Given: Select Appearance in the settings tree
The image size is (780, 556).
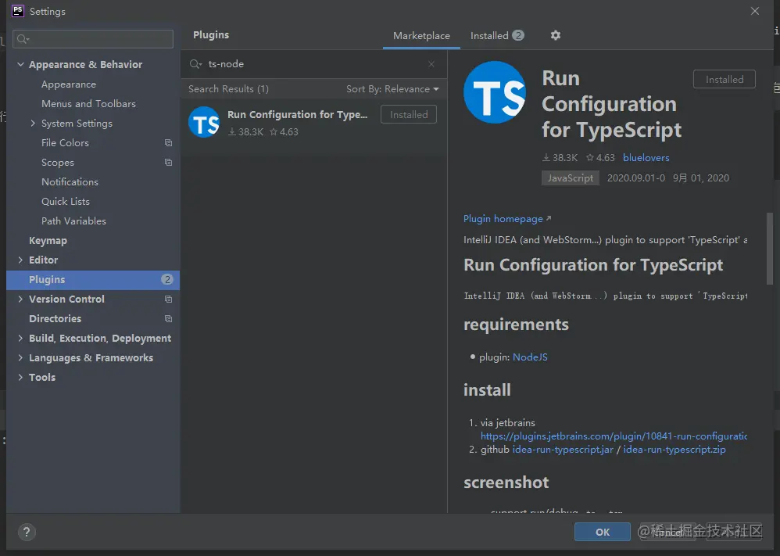Looking at the screenshot, I should (x=69, y=84).
